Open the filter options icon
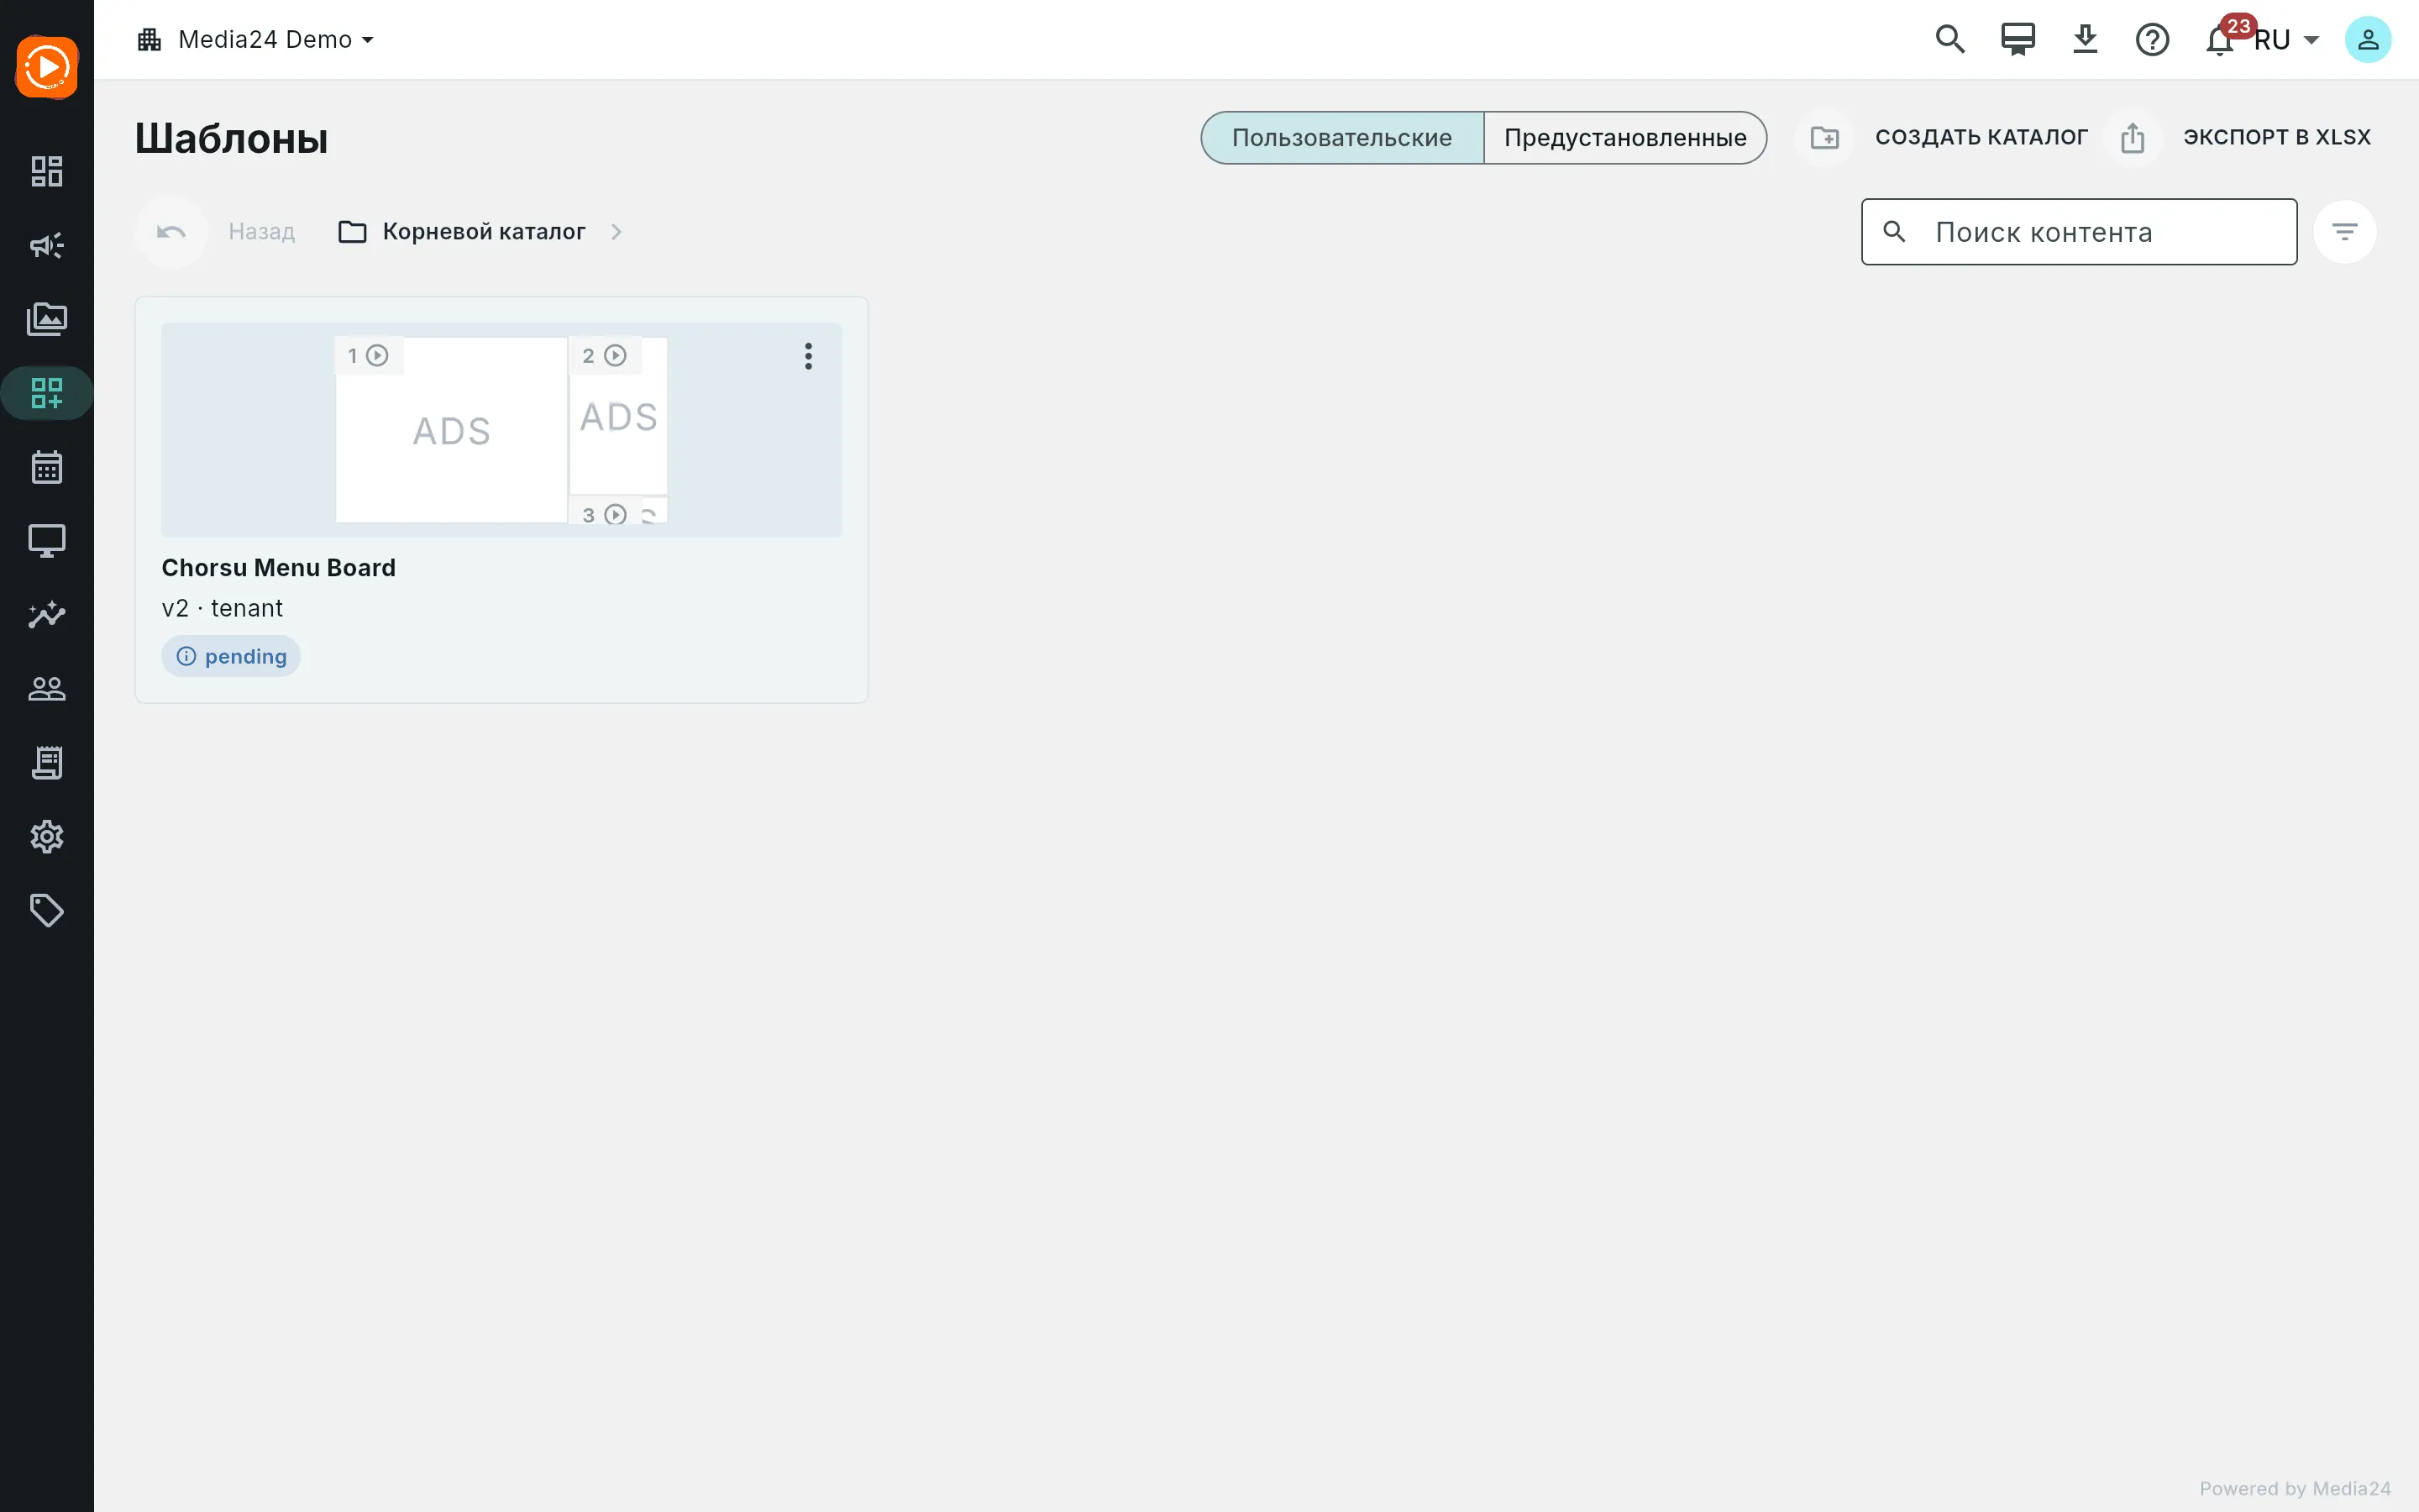 click(2345, 232)
